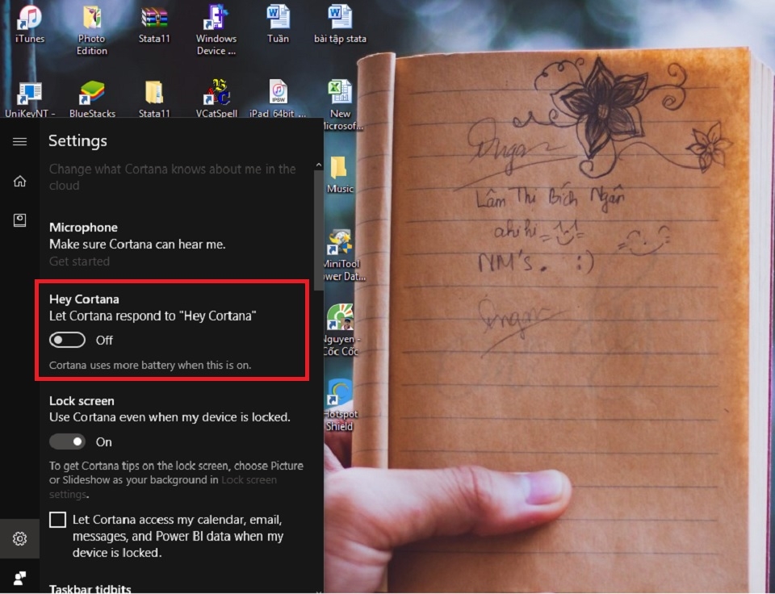
Task: Click the scroll up arrow in Settings
Action: coord(319,165)
